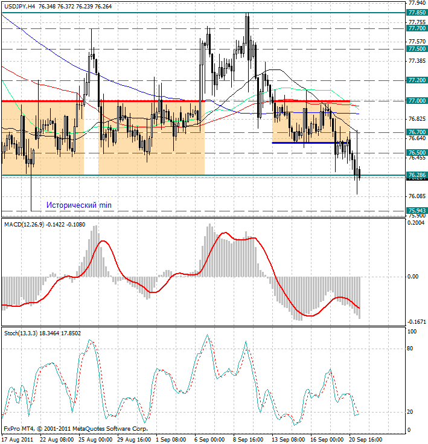Click the 76.286 price level label
428x444 pixels.
click(x=417, y=175)
